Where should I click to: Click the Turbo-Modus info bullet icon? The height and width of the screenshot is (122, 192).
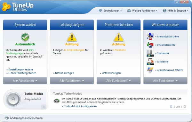(x=57, y=101)
